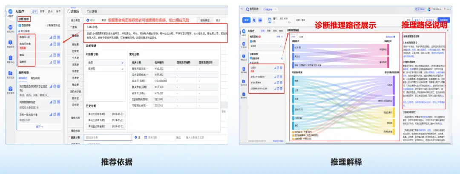
Task: Select the 初诊 radio button
Action: [88, 20]
